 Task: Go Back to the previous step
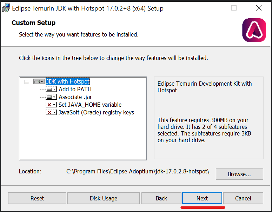coord(161,198)
